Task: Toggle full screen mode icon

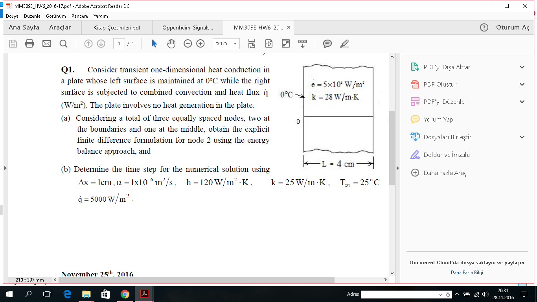Action: tap(286, 44)
